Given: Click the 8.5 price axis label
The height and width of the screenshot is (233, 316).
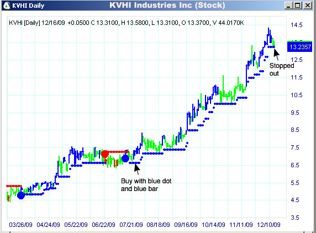Looking at the screenshot, I should 295,130.
